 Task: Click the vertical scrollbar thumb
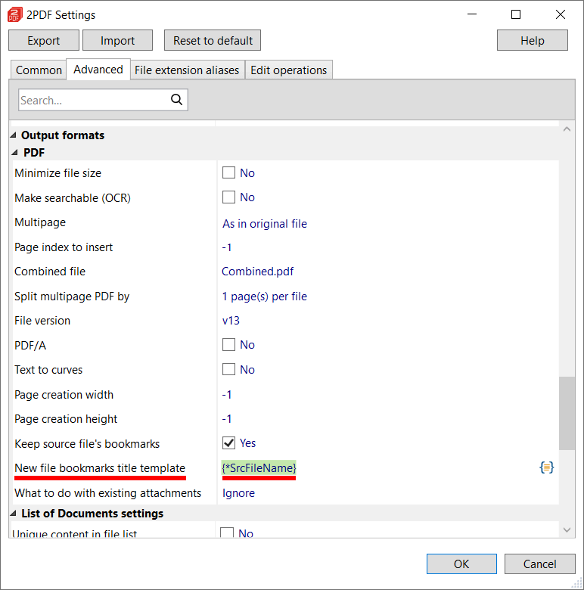click(x=566, y=413)
